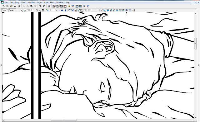Open the Filter menu
The width and height of the screenshot is (200, 122).
(x=52, y=2)
